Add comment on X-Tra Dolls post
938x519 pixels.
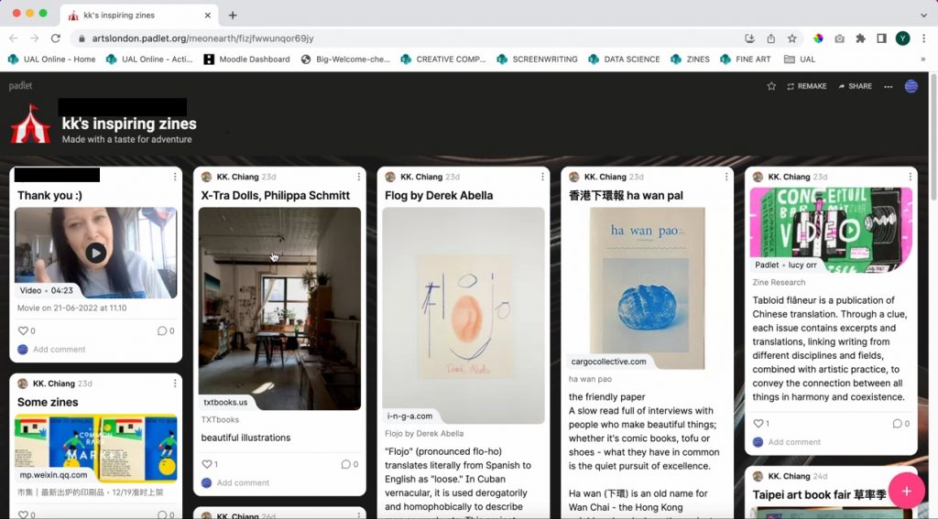tap(243, 482)
